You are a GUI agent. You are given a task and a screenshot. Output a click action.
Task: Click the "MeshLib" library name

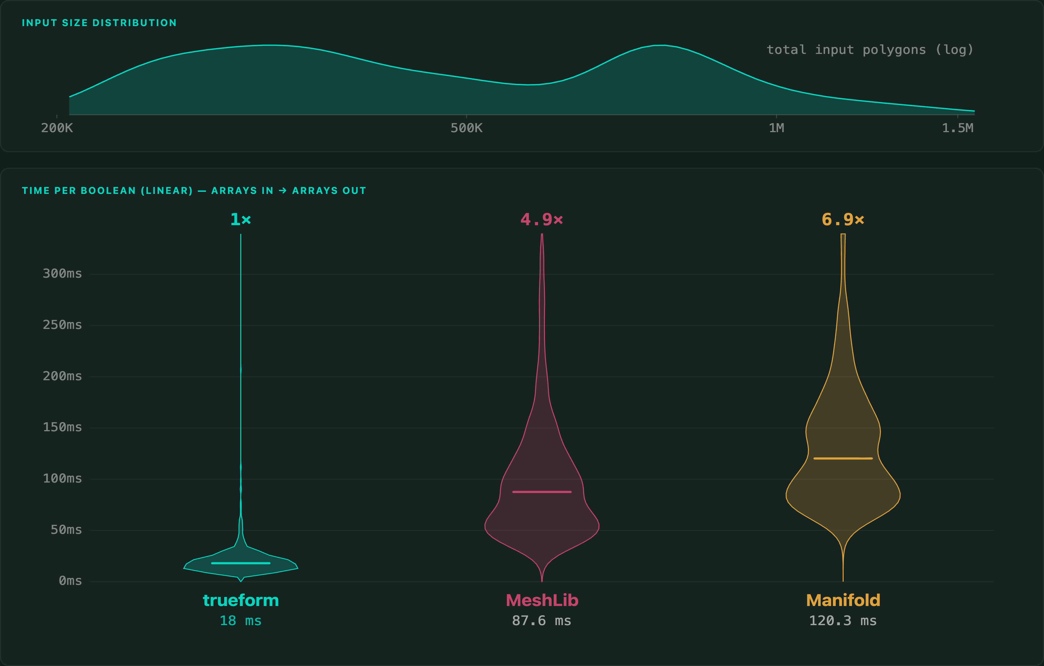point(542,601)
